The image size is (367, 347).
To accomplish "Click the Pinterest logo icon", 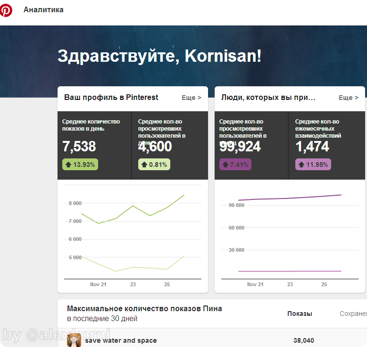I will 6,10.
